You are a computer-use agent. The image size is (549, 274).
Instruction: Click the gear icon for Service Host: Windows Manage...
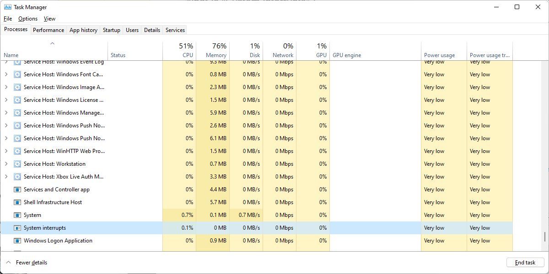17,113
